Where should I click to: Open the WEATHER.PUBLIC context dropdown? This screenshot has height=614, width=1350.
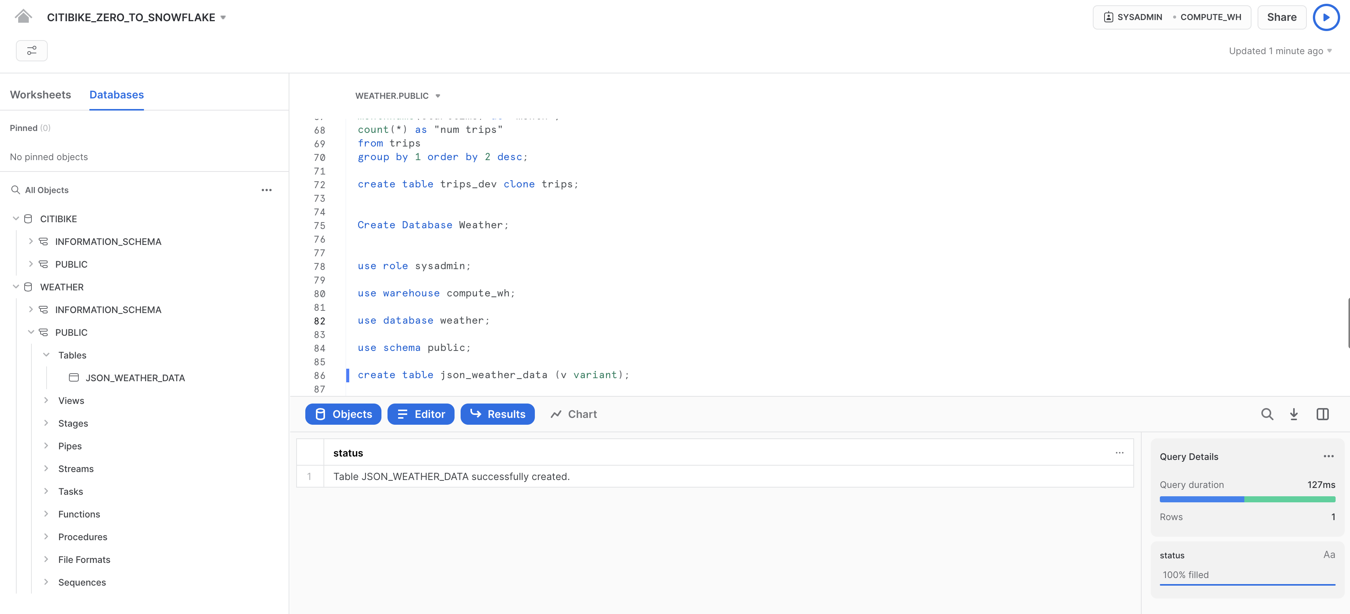397,96
